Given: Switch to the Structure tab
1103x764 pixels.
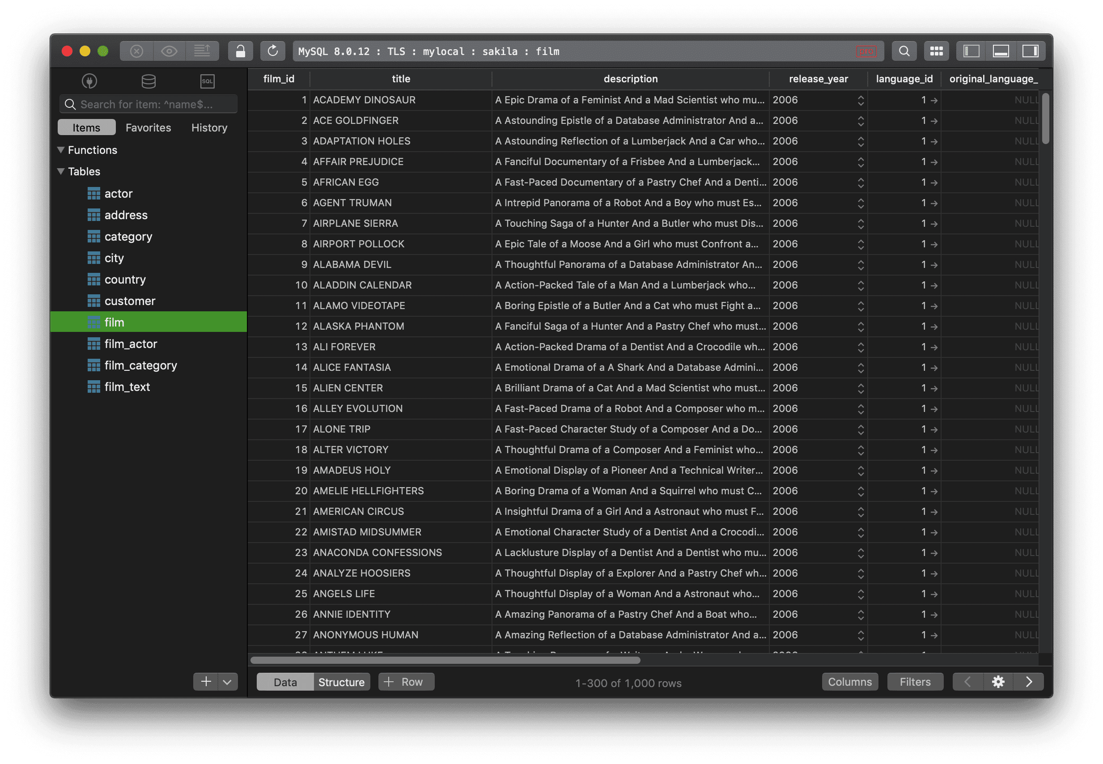Looking at the screenshot, I should click(341, 682).
